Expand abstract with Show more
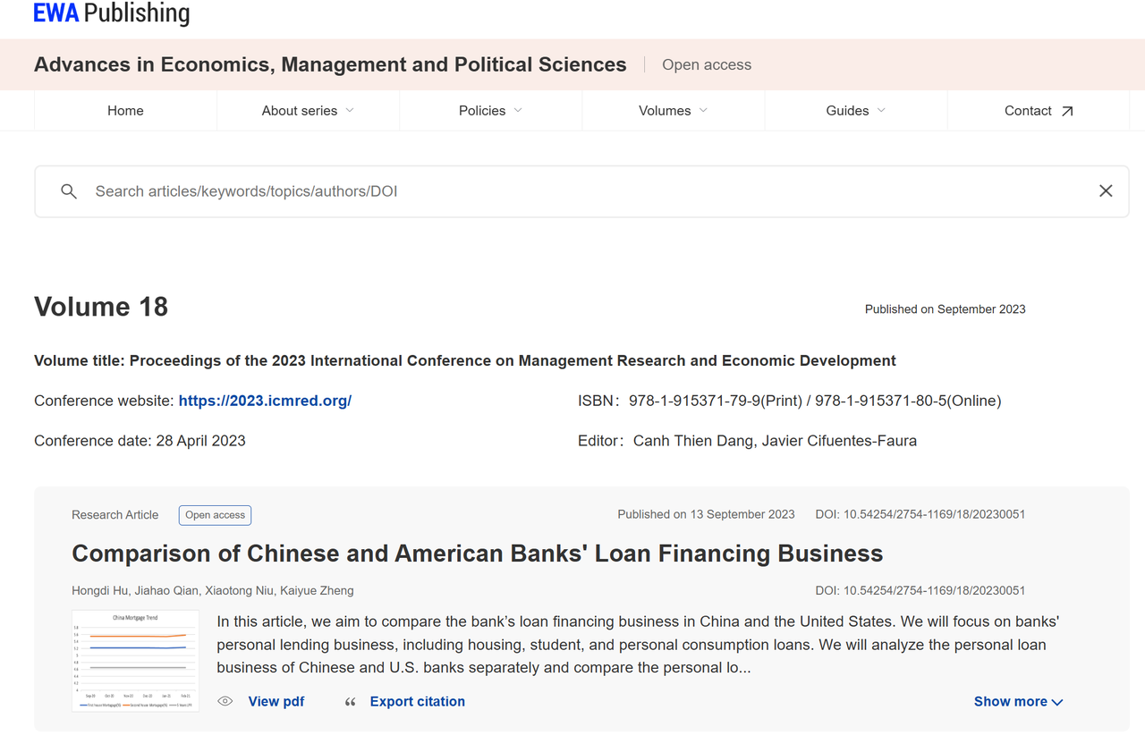1145x744 pixels. pos(1018,702)
